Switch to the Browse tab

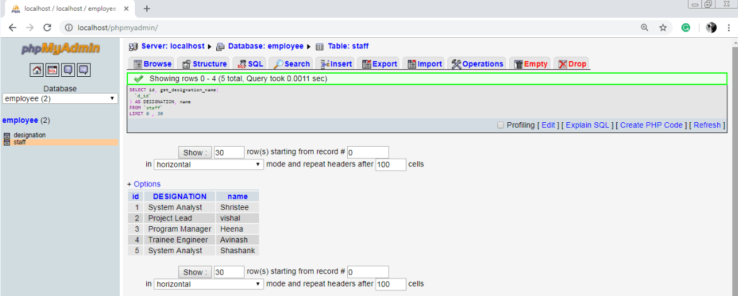pos(153,64)
